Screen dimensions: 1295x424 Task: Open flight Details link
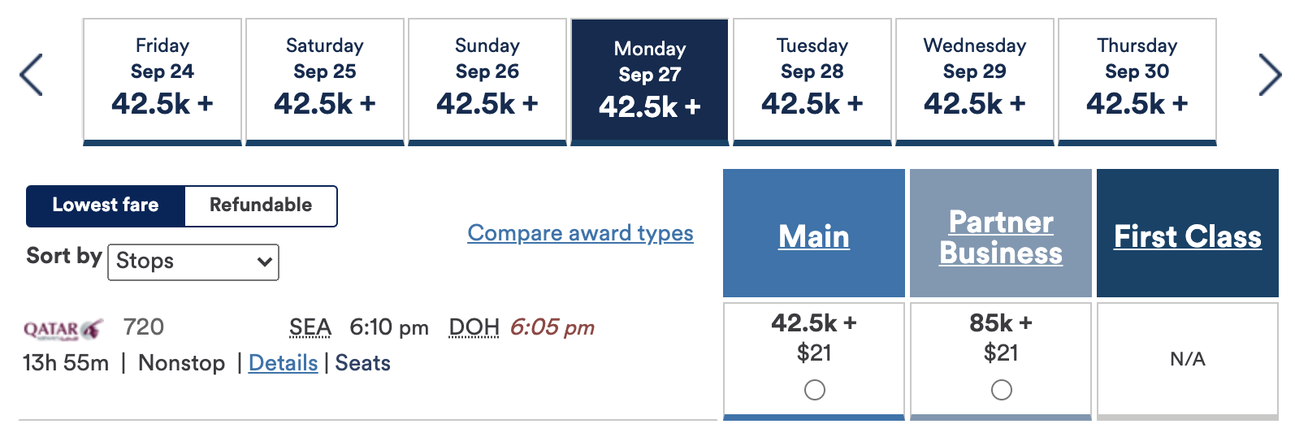(x=283, y=363)
